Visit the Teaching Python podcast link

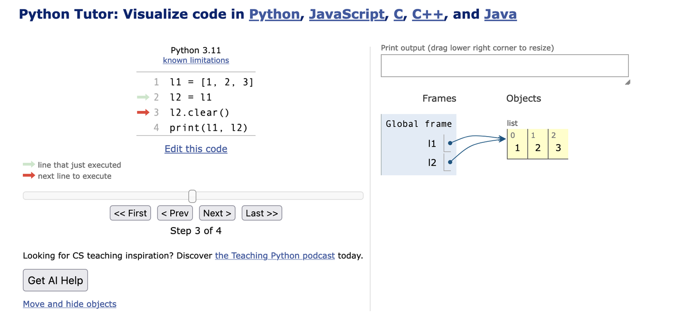coord(275,256)
